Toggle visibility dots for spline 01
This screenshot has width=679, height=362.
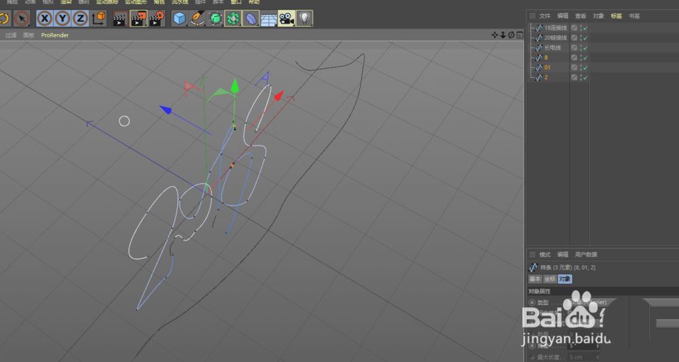click(x=581, y=68)
